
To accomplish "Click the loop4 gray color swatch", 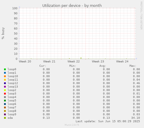I will pos(5,97).
